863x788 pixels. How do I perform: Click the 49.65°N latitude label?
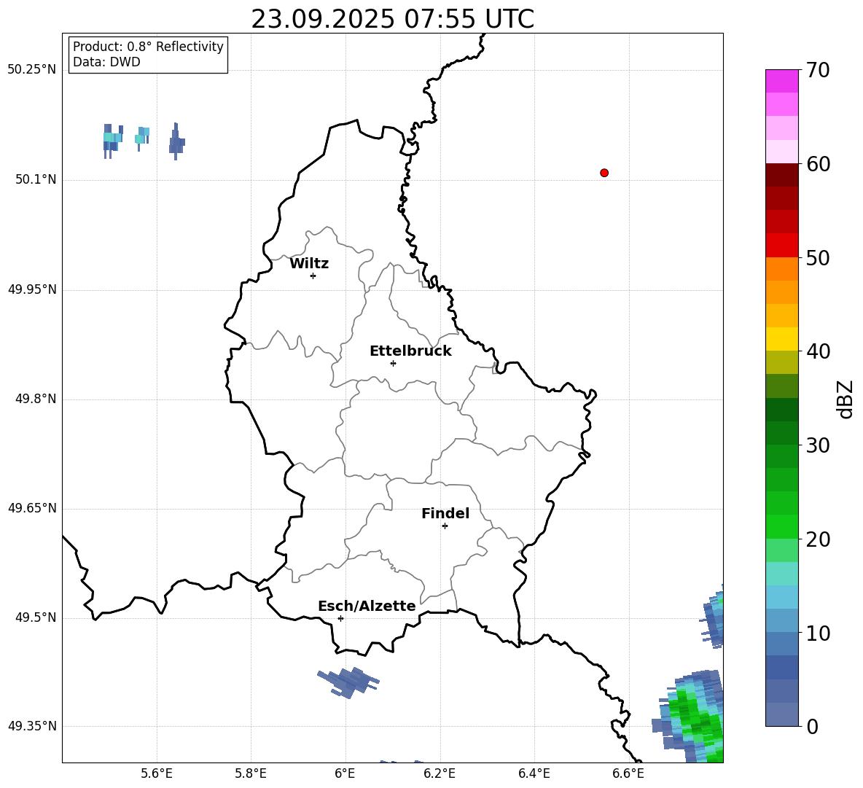click(32, 508)
